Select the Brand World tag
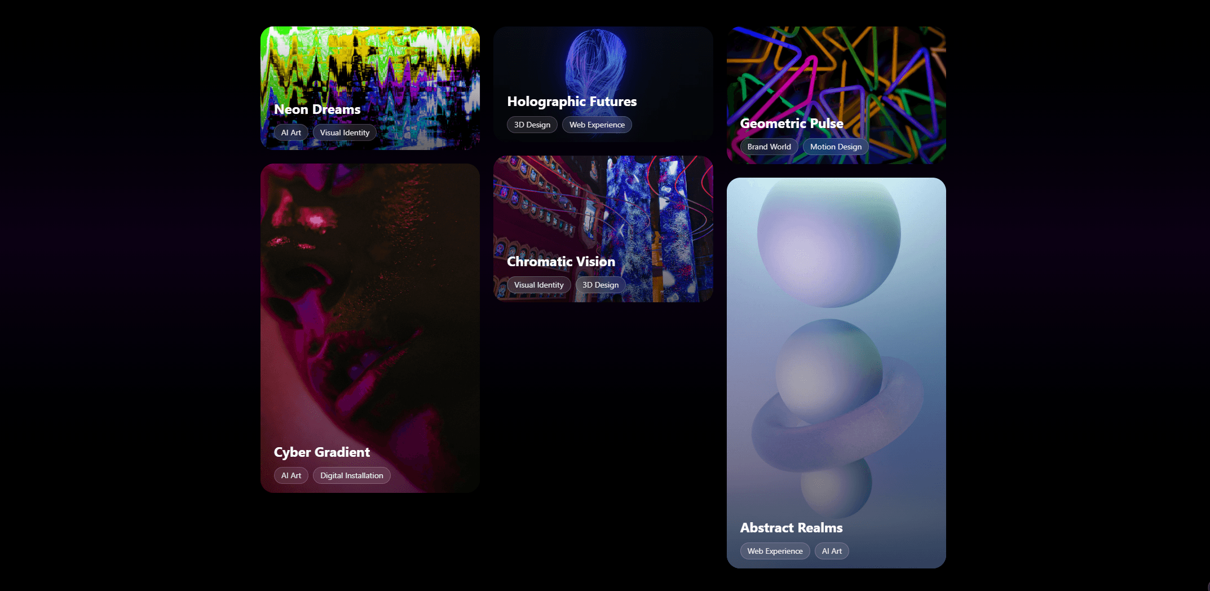This screenshot has height=591, width=1210. pos(769,146)
